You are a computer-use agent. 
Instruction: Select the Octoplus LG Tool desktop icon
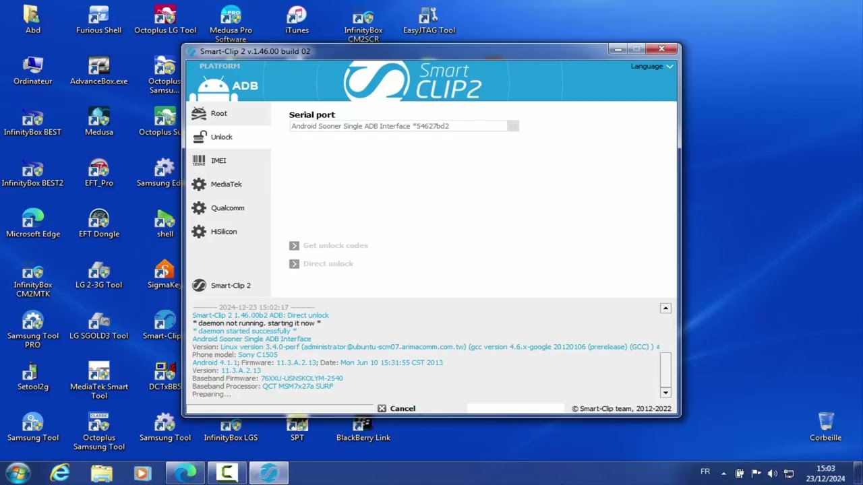(x=165, y=20)
